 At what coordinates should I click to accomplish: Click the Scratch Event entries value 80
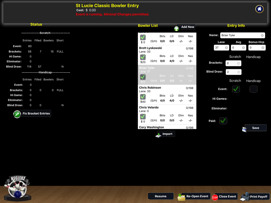click(x=30, y=46)
